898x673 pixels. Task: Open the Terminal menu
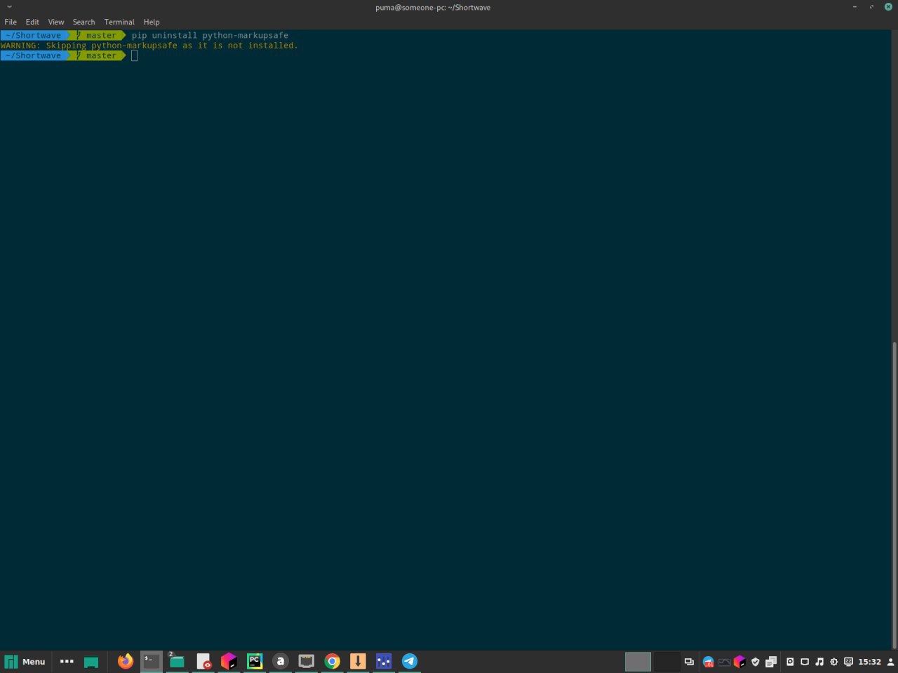point(119,22)
